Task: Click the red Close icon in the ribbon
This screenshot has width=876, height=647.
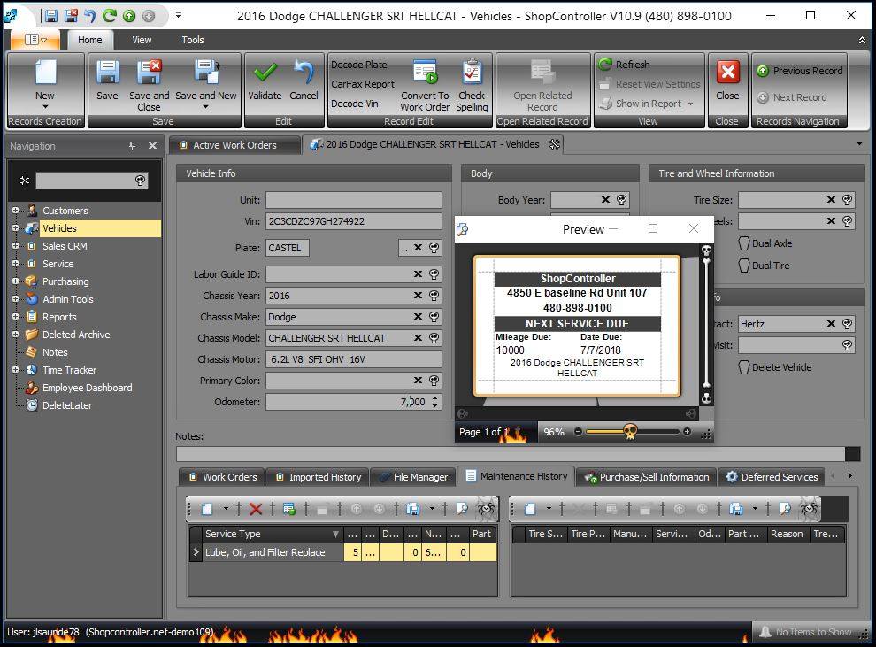Action: point(727,72)
